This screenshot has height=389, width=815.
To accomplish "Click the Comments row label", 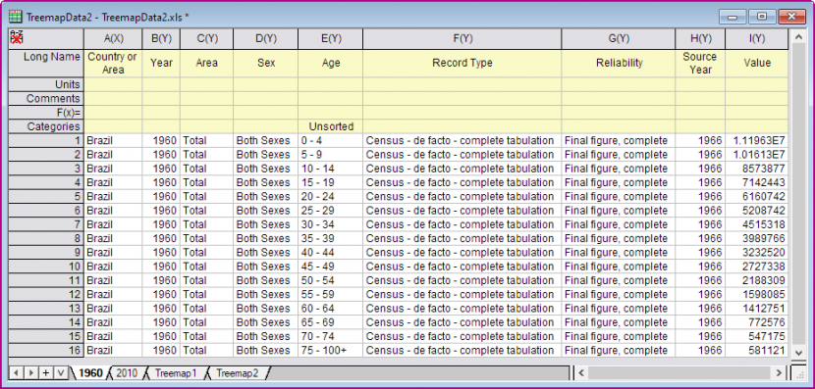I will click(x=46, y=99).
